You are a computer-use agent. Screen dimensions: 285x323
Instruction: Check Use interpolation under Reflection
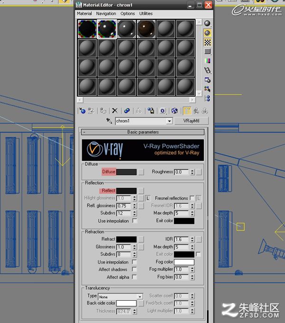(134, 220)
